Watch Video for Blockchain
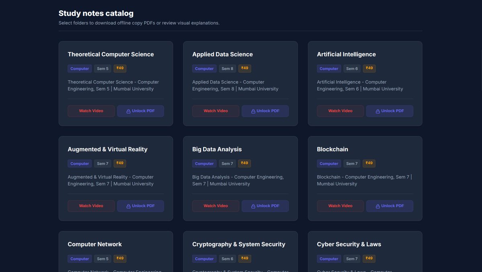Image resolution: width=482 pixels, height=272 pixels. (x=340, y=206)
